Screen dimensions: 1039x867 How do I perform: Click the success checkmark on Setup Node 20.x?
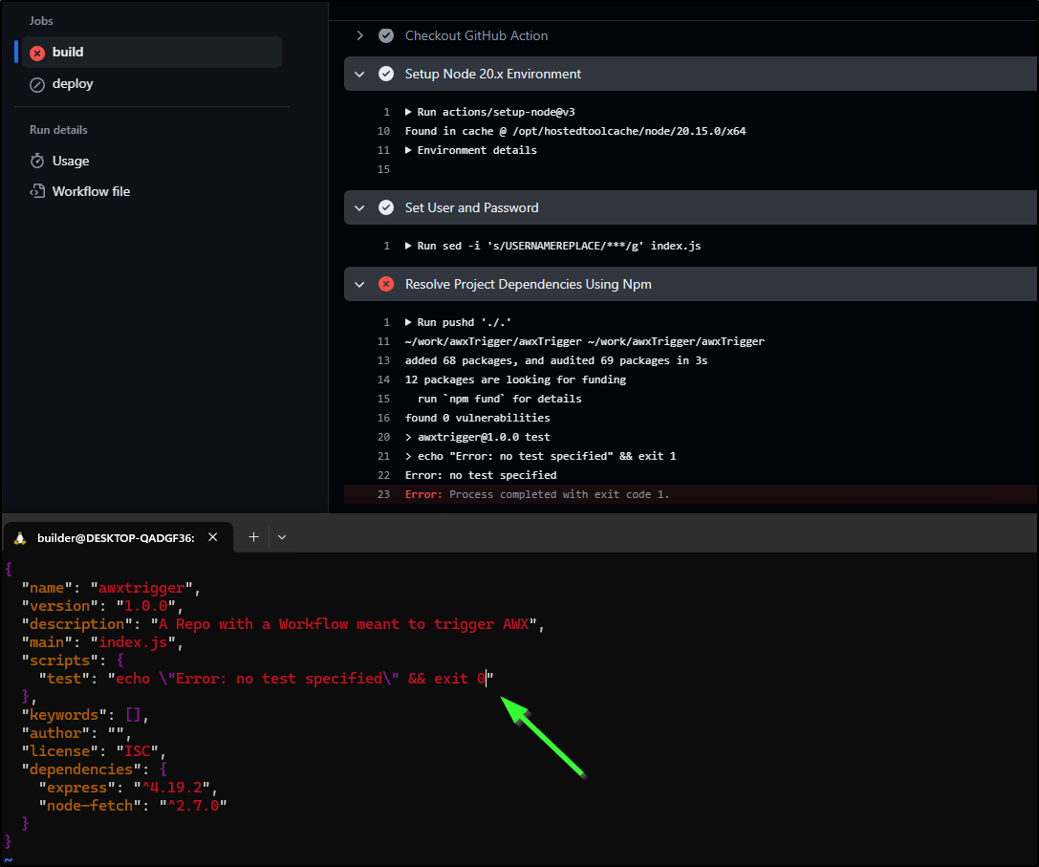[385, 75]
